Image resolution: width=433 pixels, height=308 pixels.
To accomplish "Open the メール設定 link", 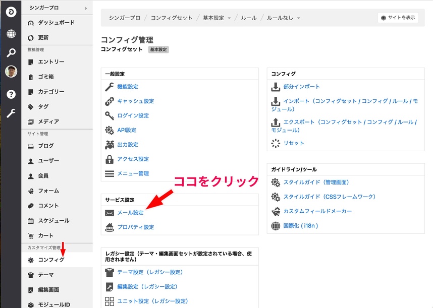I will tap(130, 213).
